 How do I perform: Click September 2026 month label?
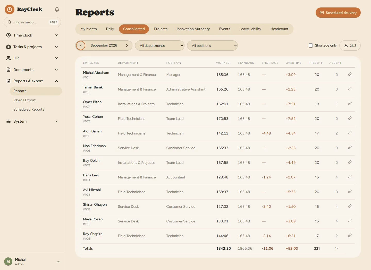pos(104,46)
